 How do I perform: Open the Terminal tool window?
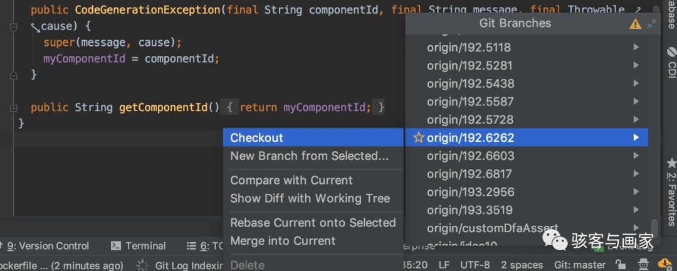pos(139,246)
